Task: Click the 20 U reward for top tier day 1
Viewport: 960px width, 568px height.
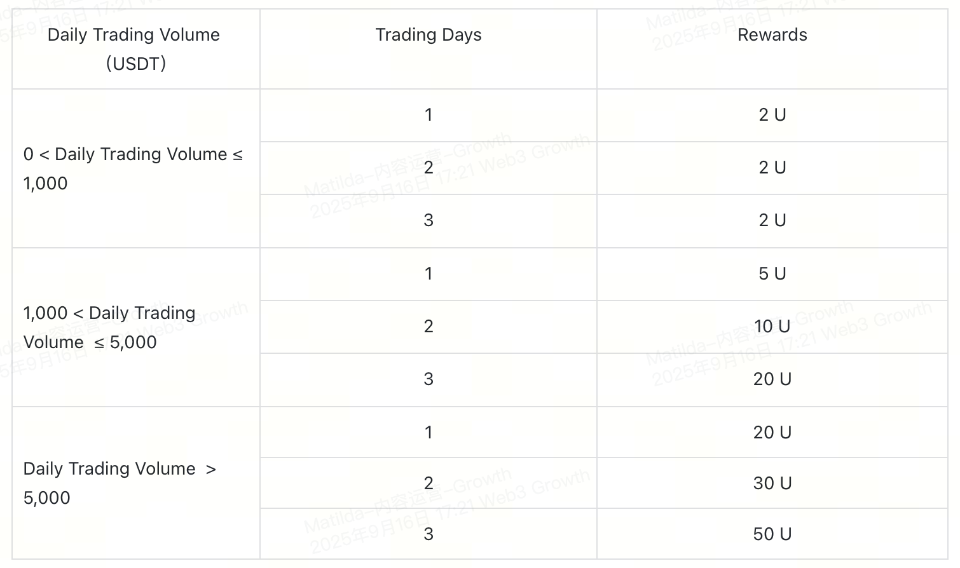Action: click(772, 432)
